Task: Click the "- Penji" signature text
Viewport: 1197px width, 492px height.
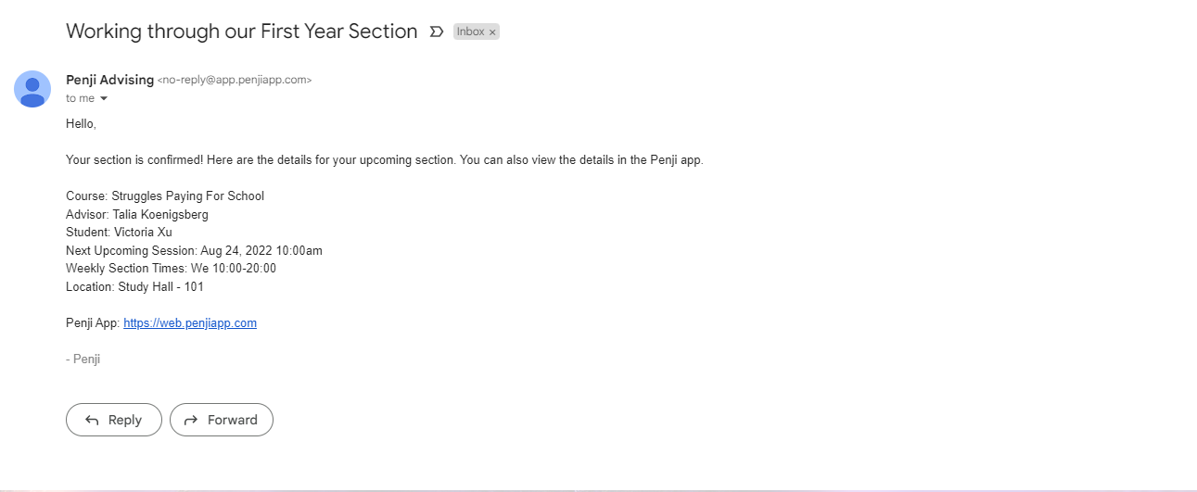Action: pyautogui.click(x=83, y=360)
